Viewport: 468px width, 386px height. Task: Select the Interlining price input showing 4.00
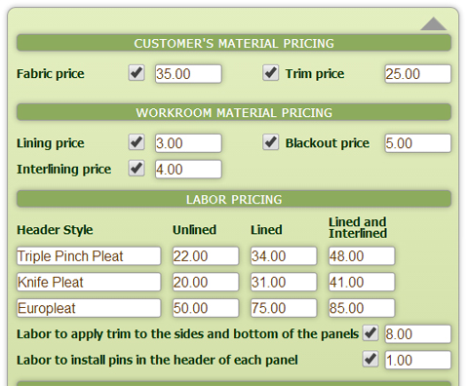click(188, 170)
